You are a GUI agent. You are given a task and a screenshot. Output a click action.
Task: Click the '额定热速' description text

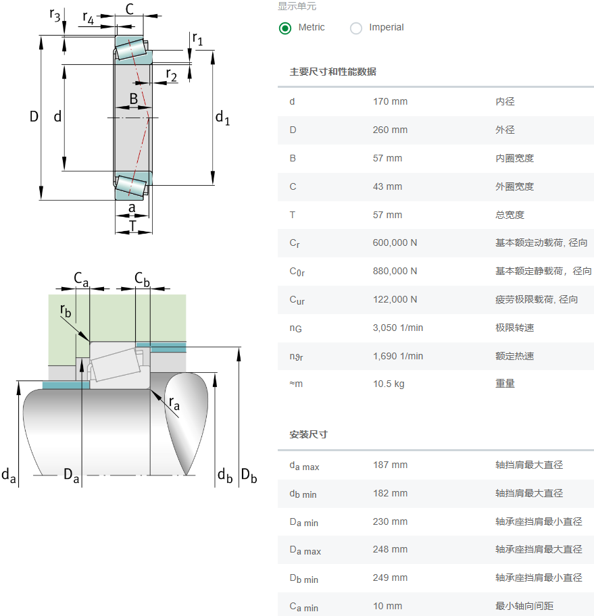click(x=514, y=356)
